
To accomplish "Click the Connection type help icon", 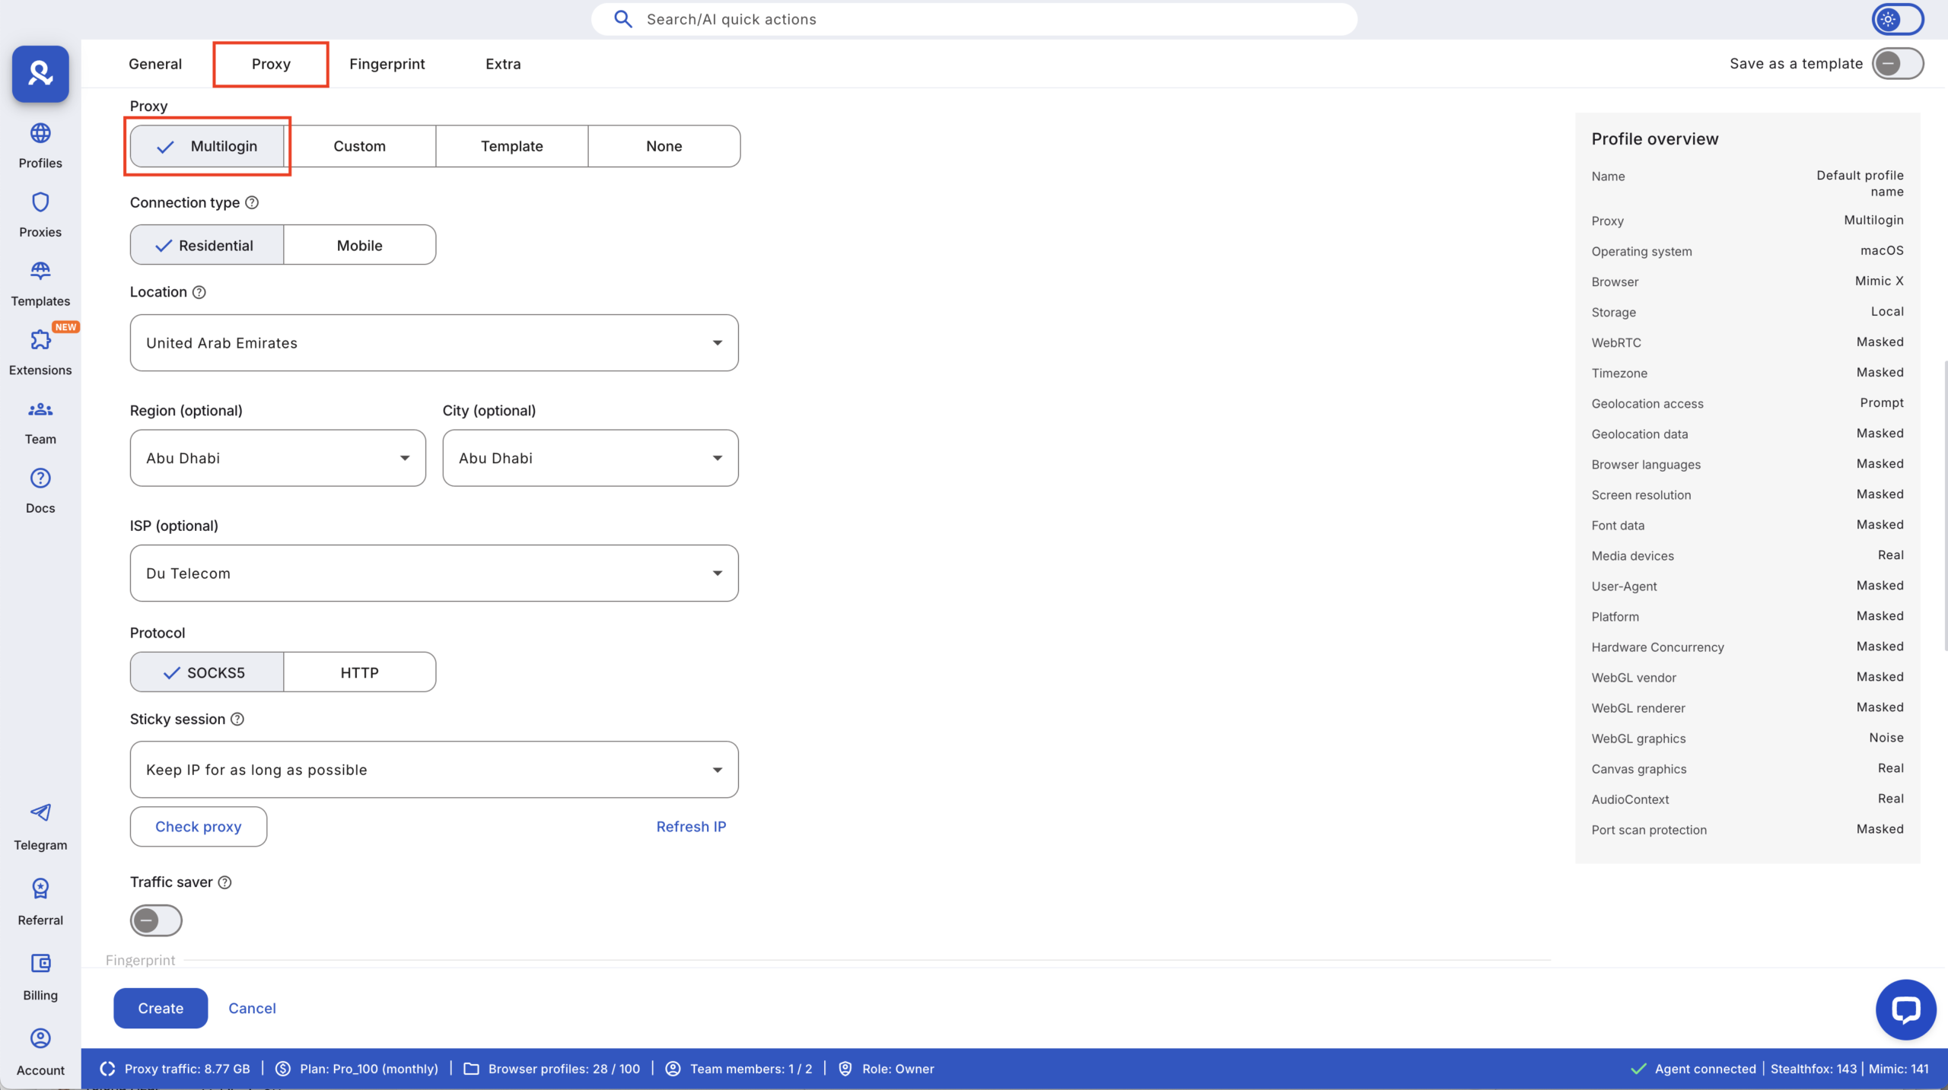I will pos(252,202).
